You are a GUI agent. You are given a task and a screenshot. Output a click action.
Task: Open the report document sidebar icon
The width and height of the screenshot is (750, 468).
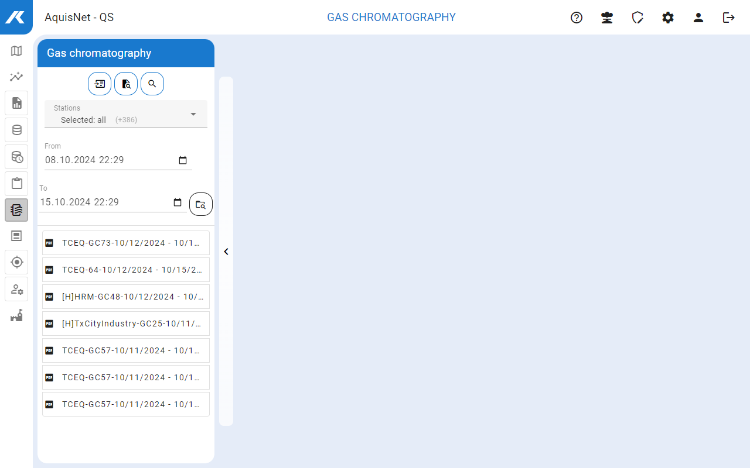pos(16,103)
